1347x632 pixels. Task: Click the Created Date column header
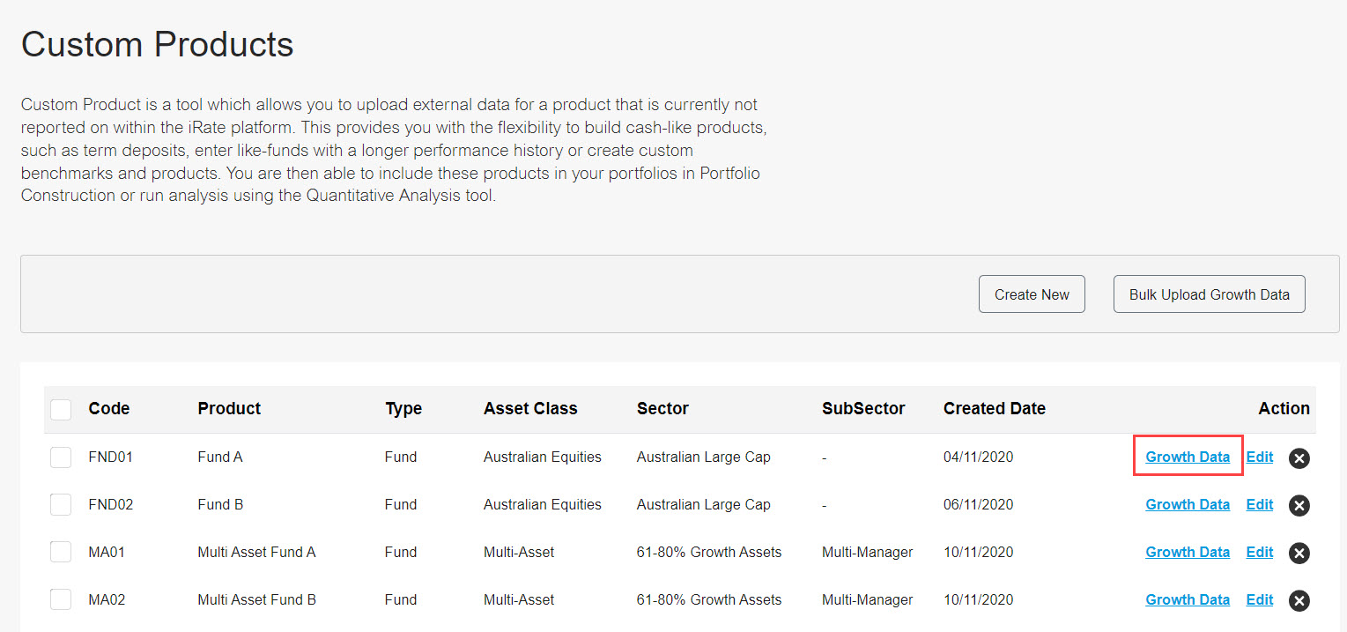tap(995, 408)
